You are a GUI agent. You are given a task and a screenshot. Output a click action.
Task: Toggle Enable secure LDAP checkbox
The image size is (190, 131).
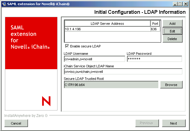[67, 46]
